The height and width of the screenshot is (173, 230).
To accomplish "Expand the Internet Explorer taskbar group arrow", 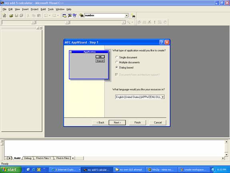I will (79, 170).
